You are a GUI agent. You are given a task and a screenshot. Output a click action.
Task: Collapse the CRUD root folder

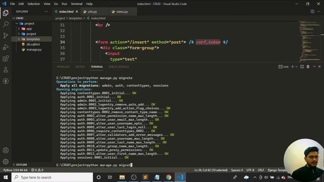(31, 18)
